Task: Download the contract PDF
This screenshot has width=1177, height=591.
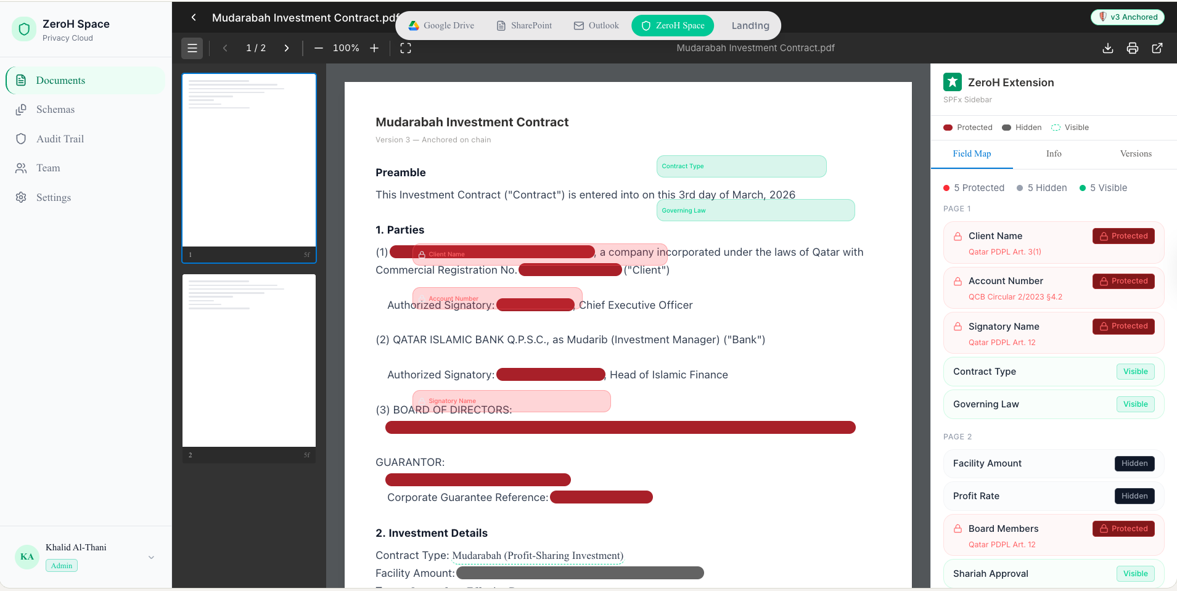Action: tap(1108, 48)
